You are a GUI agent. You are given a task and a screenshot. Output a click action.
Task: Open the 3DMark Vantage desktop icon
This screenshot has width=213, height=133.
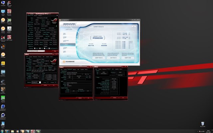pos(3,30)
